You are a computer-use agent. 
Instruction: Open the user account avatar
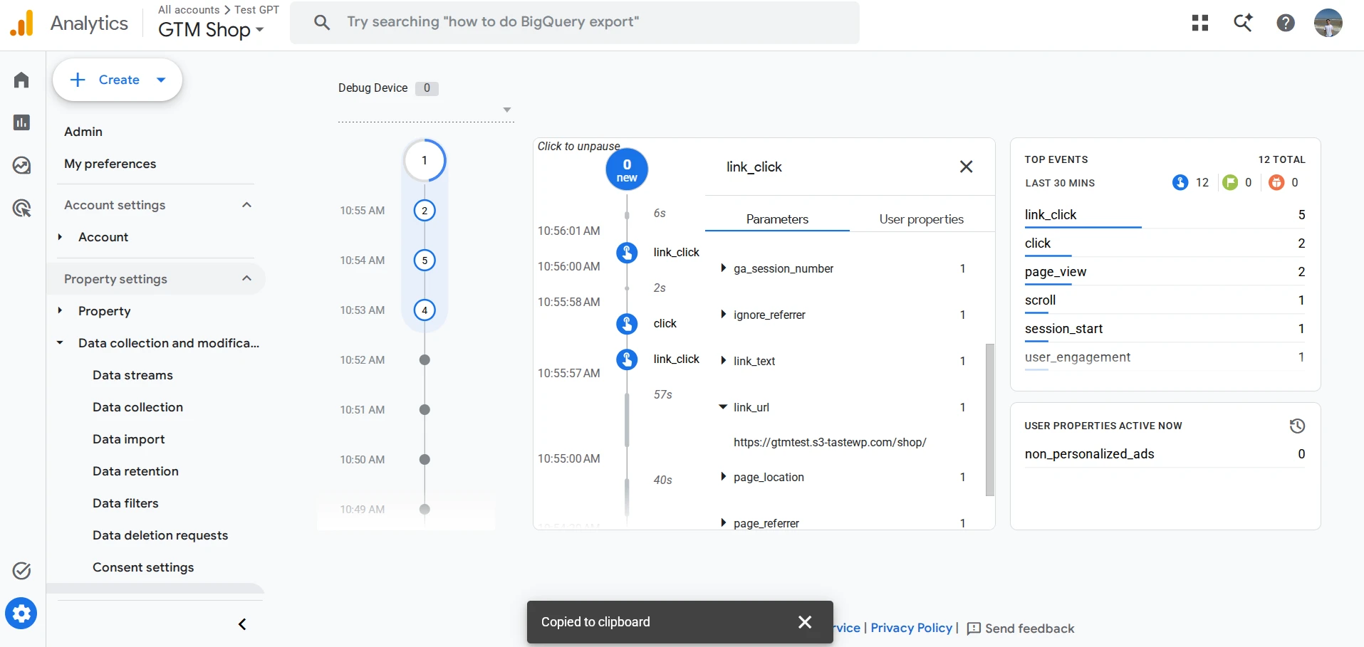(x=1328, y=23)
